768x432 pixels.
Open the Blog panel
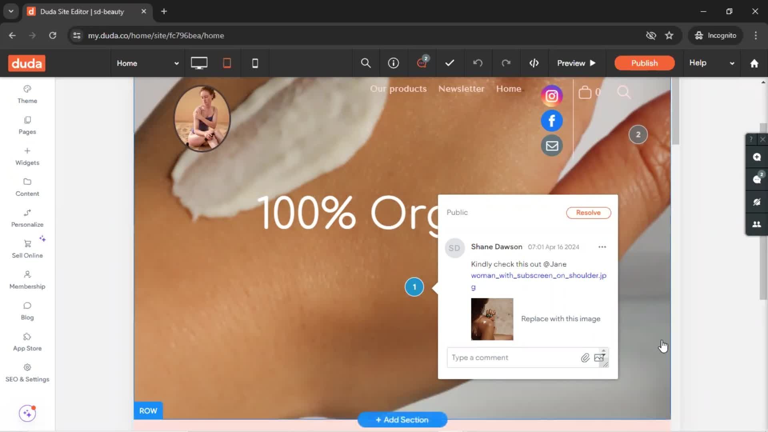27,311
